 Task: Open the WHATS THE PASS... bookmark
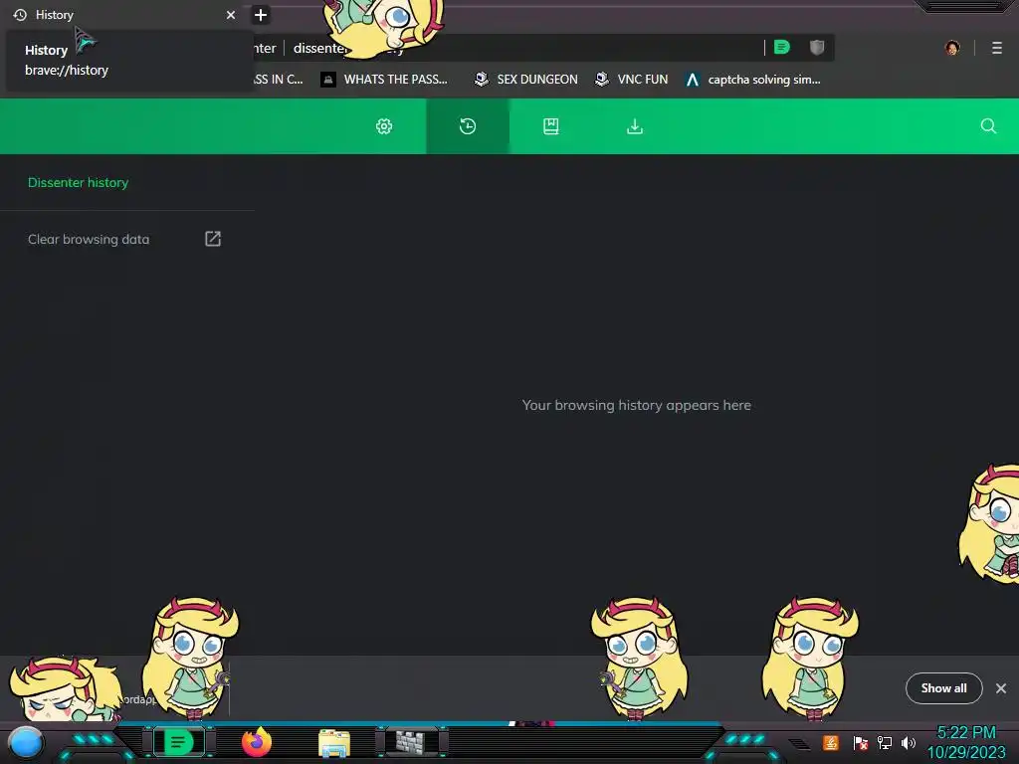(384, 80)
